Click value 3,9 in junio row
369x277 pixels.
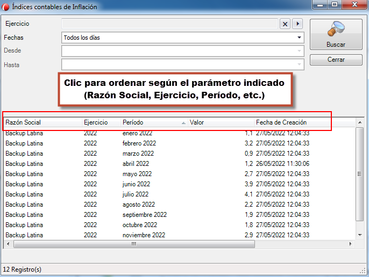[x=249, y=184]
